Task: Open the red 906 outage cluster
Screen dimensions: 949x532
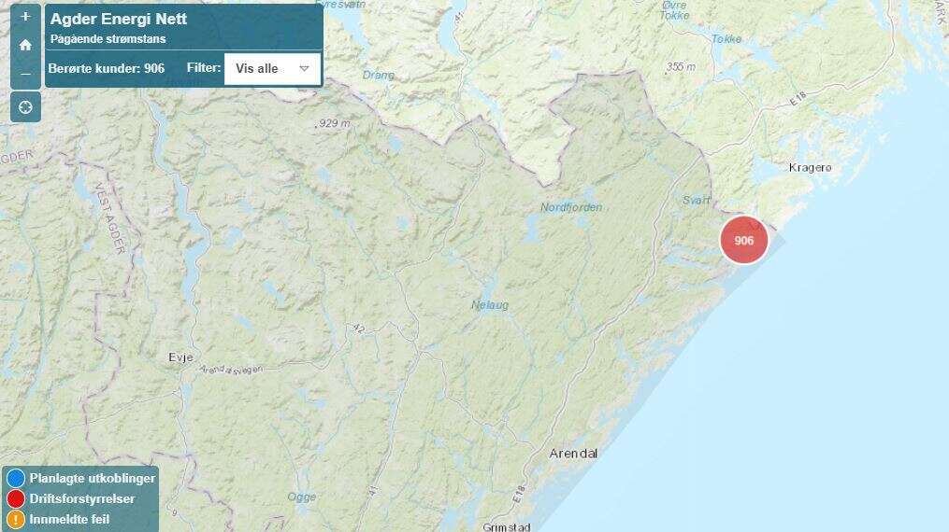Action: [x=744, y=241]
